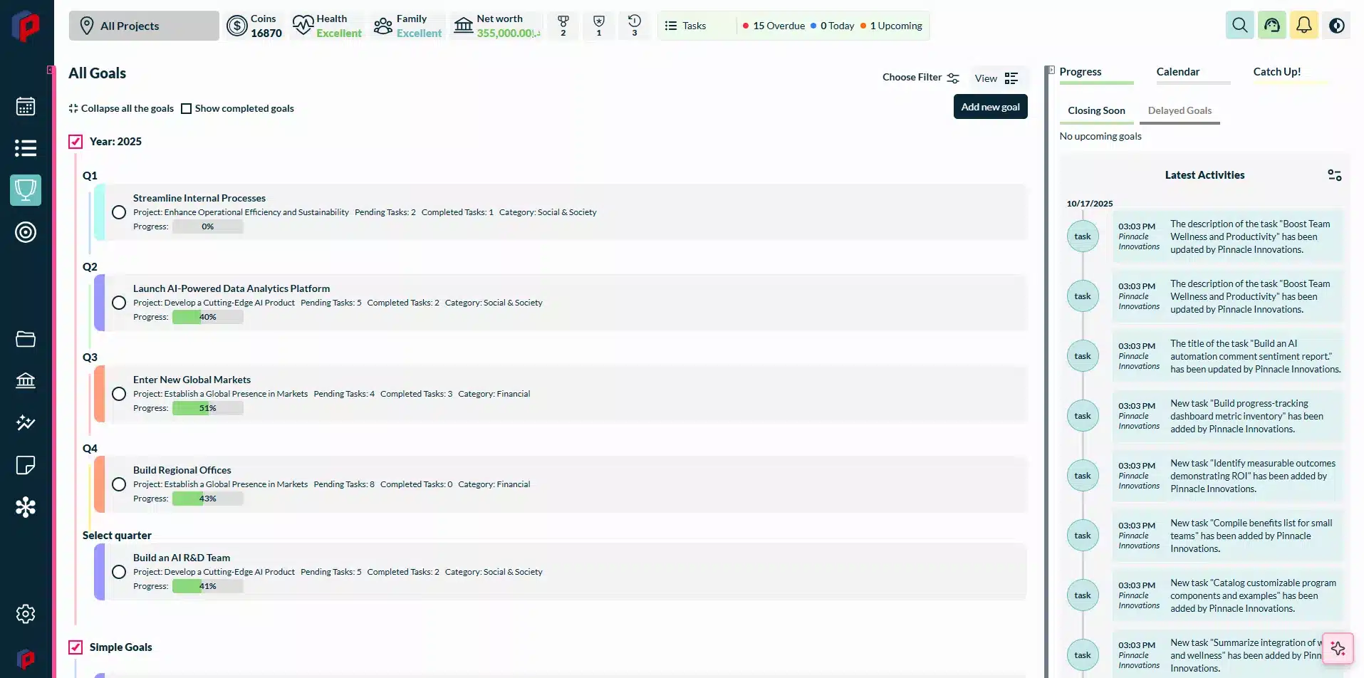Mark Build an AI R&D Team complete
The width and height of the screenshot is (1364, 678).
[x=119, y=572]
